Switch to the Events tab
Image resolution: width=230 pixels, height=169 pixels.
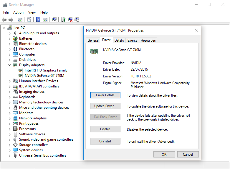coord(132,40)
